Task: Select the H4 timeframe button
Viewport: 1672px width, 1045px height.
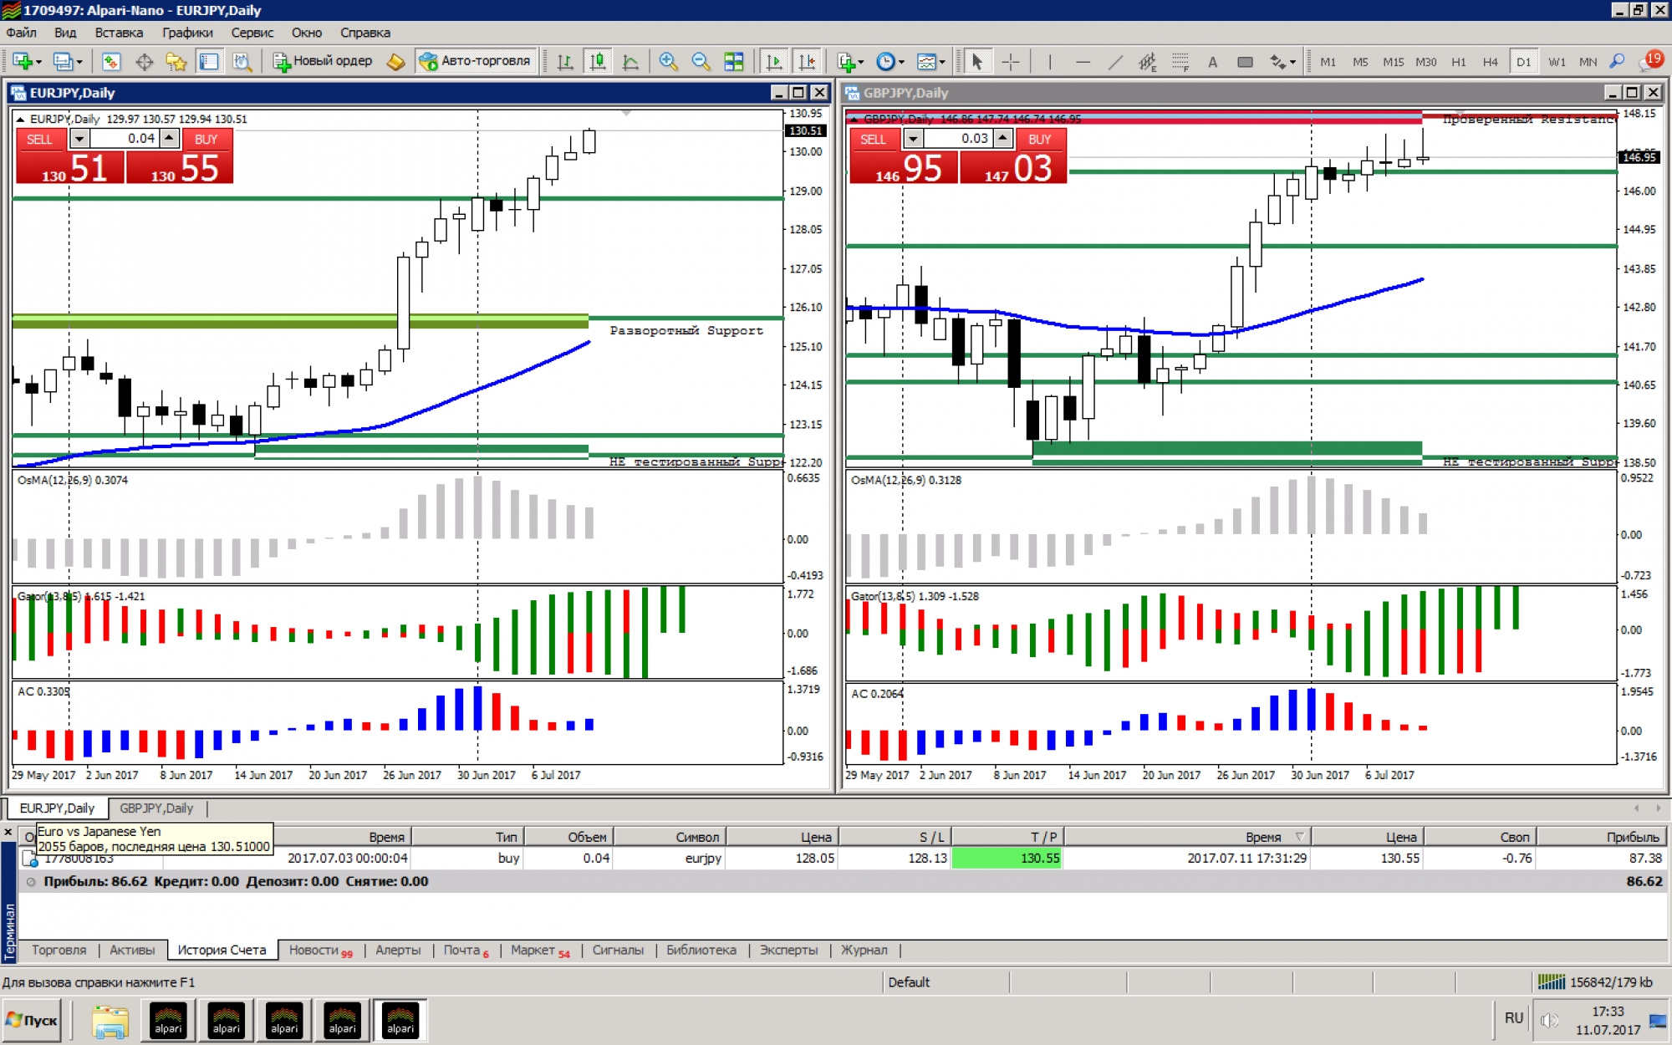Action: tap(1490, 61)
